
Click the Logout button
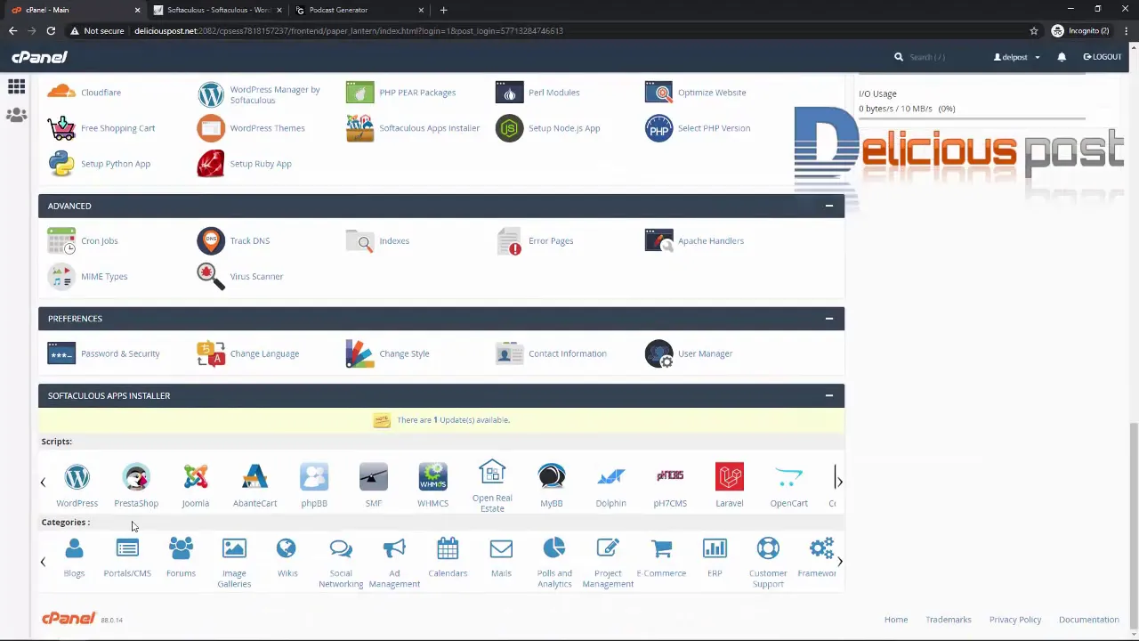pos(1102,57)
